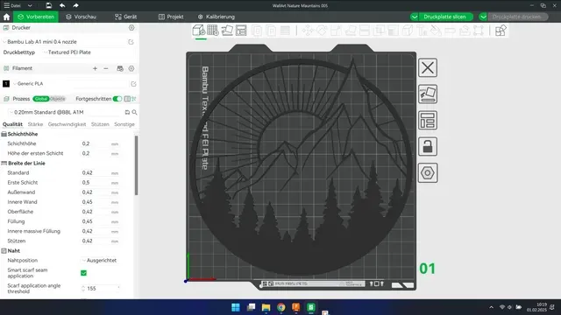
Task: Switch process mode to Objekte
Action: pos(58,99)
